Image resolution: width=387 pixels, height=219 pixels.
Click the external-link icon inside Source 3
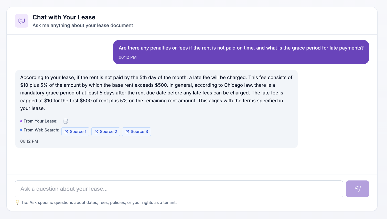[127, 131]
